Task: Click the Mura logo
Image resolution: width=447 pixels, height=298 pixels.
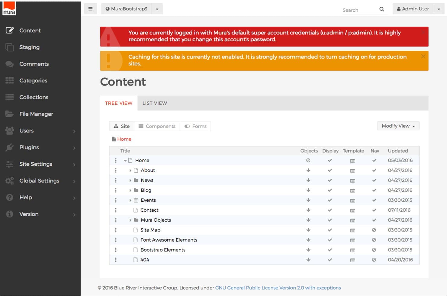Action: 9,8
